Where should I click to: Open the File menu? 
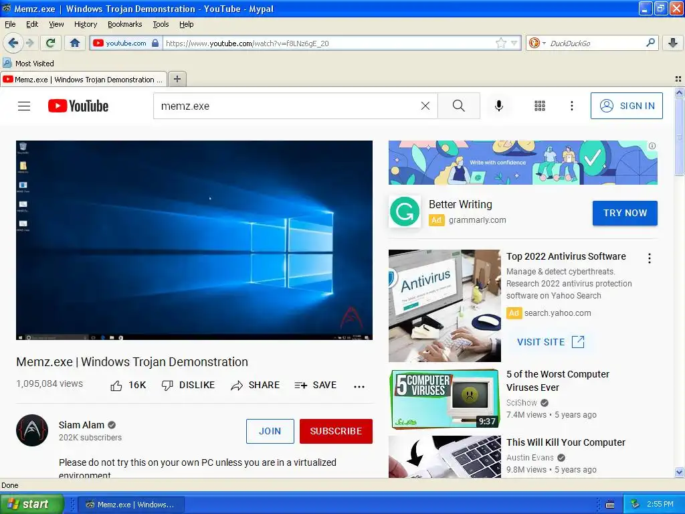coord(9,24)
